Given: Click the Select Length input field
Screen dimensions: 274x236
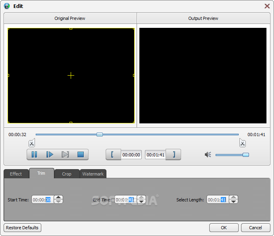Looking at the screenshot, I should pos(218,199).
